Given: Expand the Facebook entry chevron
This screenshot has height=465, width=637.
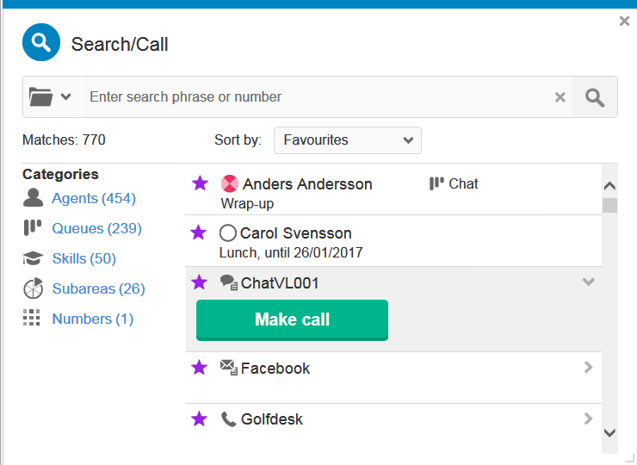Looking at the screenshot, I should pyautogui.click(x=589, y=368).
